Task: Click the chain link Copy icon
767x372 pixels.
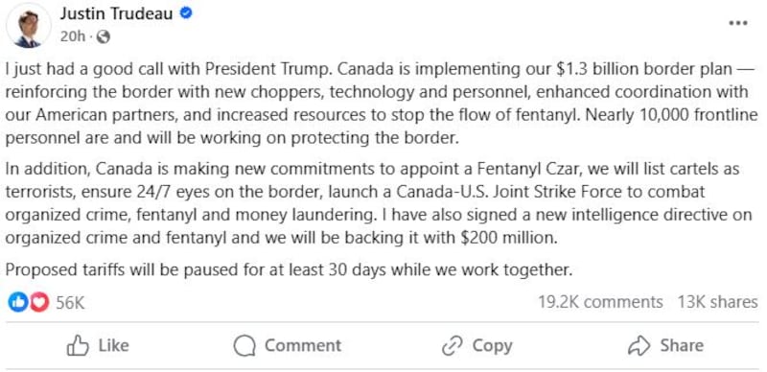Action: (453, 346)
